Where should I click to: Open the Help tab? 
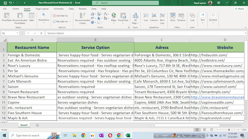tap(104, 9)
